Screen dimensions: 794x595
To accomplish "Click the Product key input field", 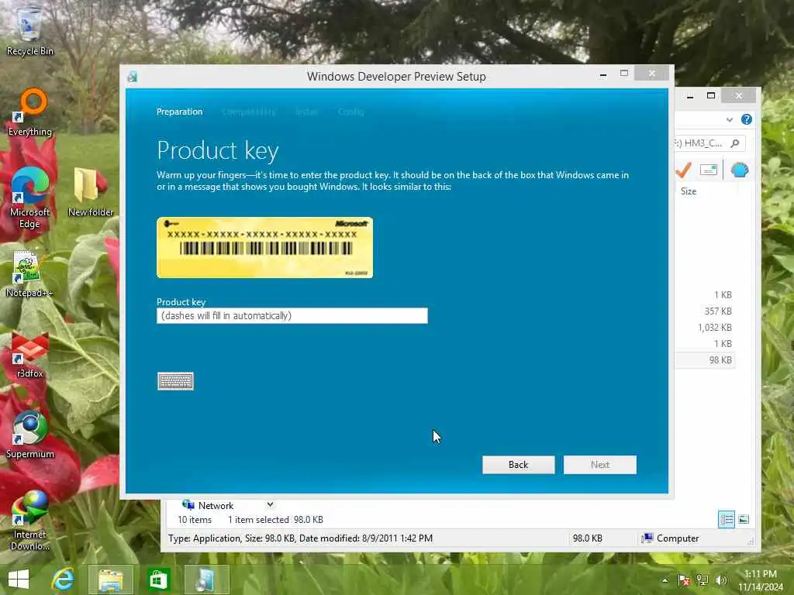I will point(292,316).
